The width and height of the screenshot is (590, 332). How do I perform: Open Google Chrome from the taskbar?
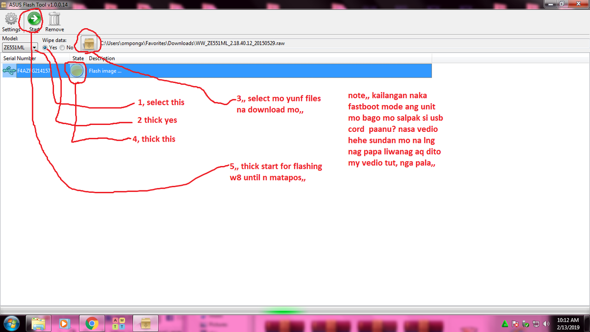(x=92, y=324)
